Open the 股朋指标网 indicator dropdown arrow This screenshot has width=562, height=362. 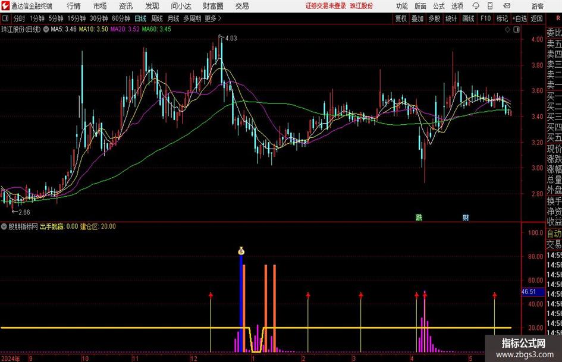[x=4, y=226]
